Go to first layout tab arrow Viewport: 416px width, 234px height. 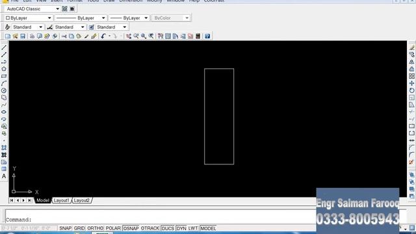coord(12,200)
